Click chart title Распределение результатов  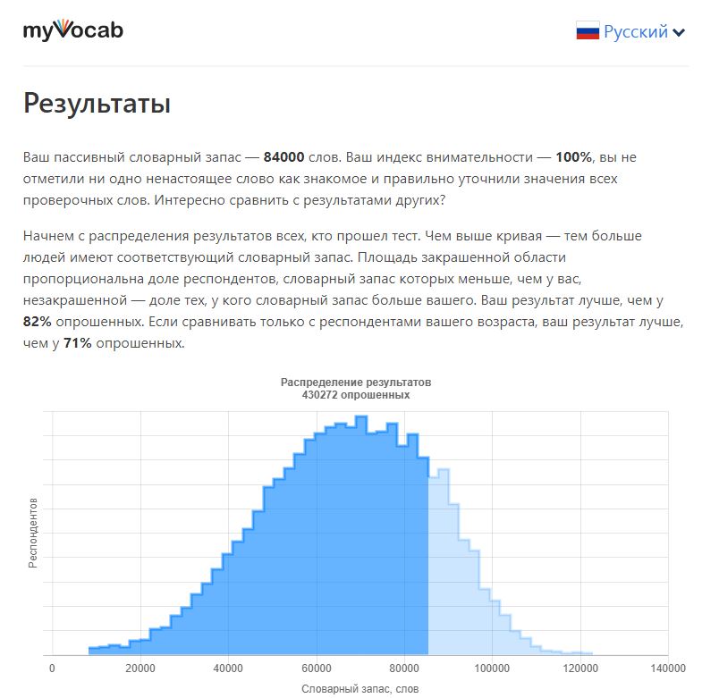coord(356,383)
